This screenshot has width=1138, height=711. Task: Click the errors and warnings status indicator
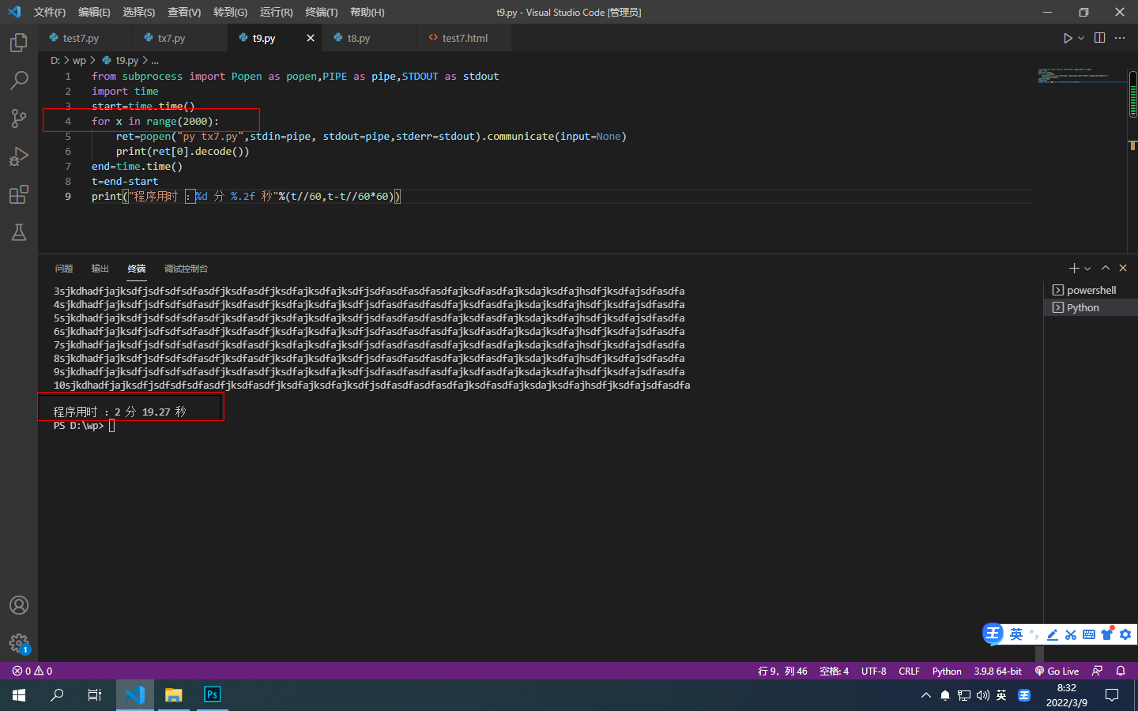[x=32, y=671]
